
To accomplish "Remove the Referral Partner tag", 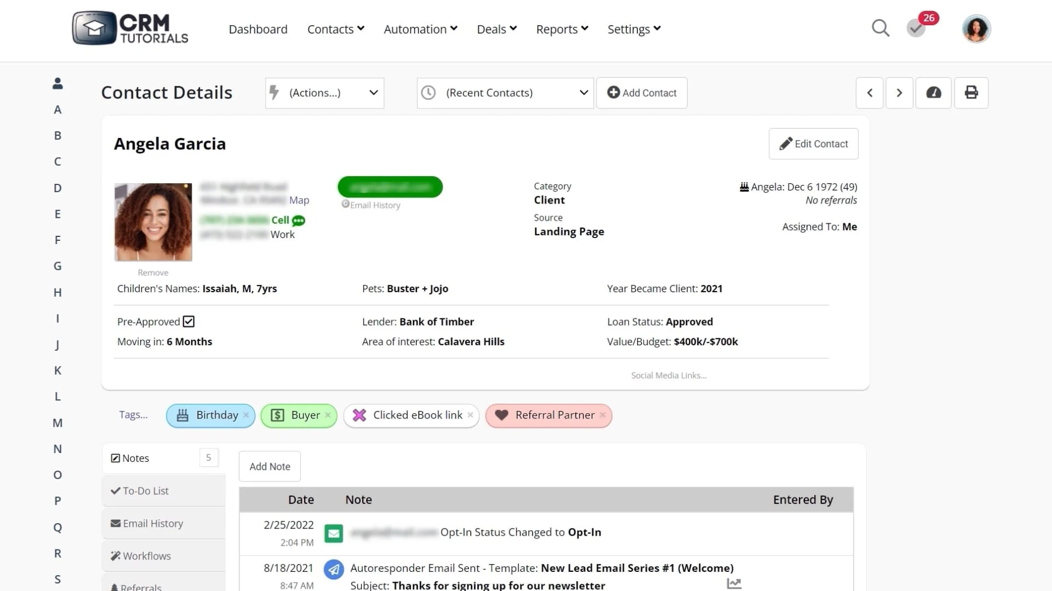I will point(603,415).
